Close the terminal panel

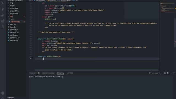(174, 73)
